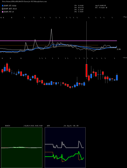Click the MACD (12,26,9) parameter values

tap(33, 126)
